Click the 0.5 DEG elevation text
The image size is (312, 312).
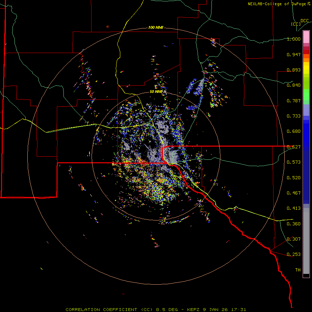(x=167, y=310)
